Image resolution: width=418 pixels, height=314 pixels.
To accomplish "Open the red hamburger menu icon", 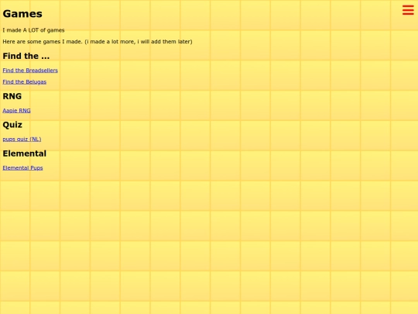I will [x=408, y=10].
